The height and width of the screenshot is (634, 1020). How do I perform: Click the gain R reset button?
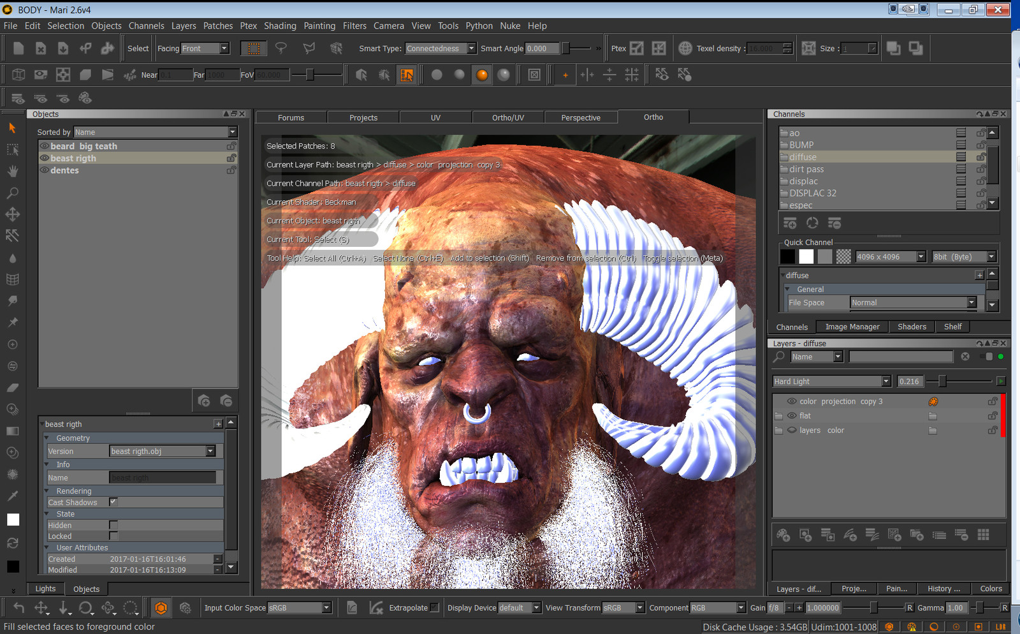click(909, 608)
